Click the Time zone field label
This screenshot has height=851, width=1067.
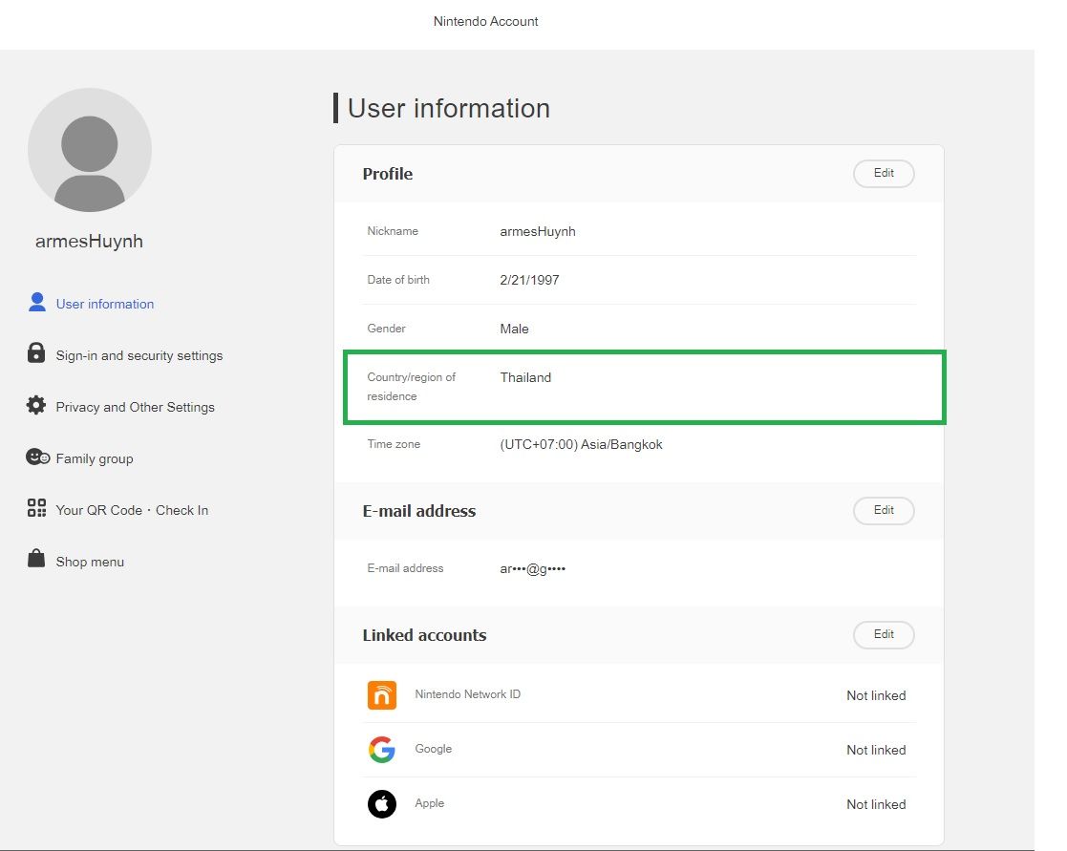click(x=394, y=444)
